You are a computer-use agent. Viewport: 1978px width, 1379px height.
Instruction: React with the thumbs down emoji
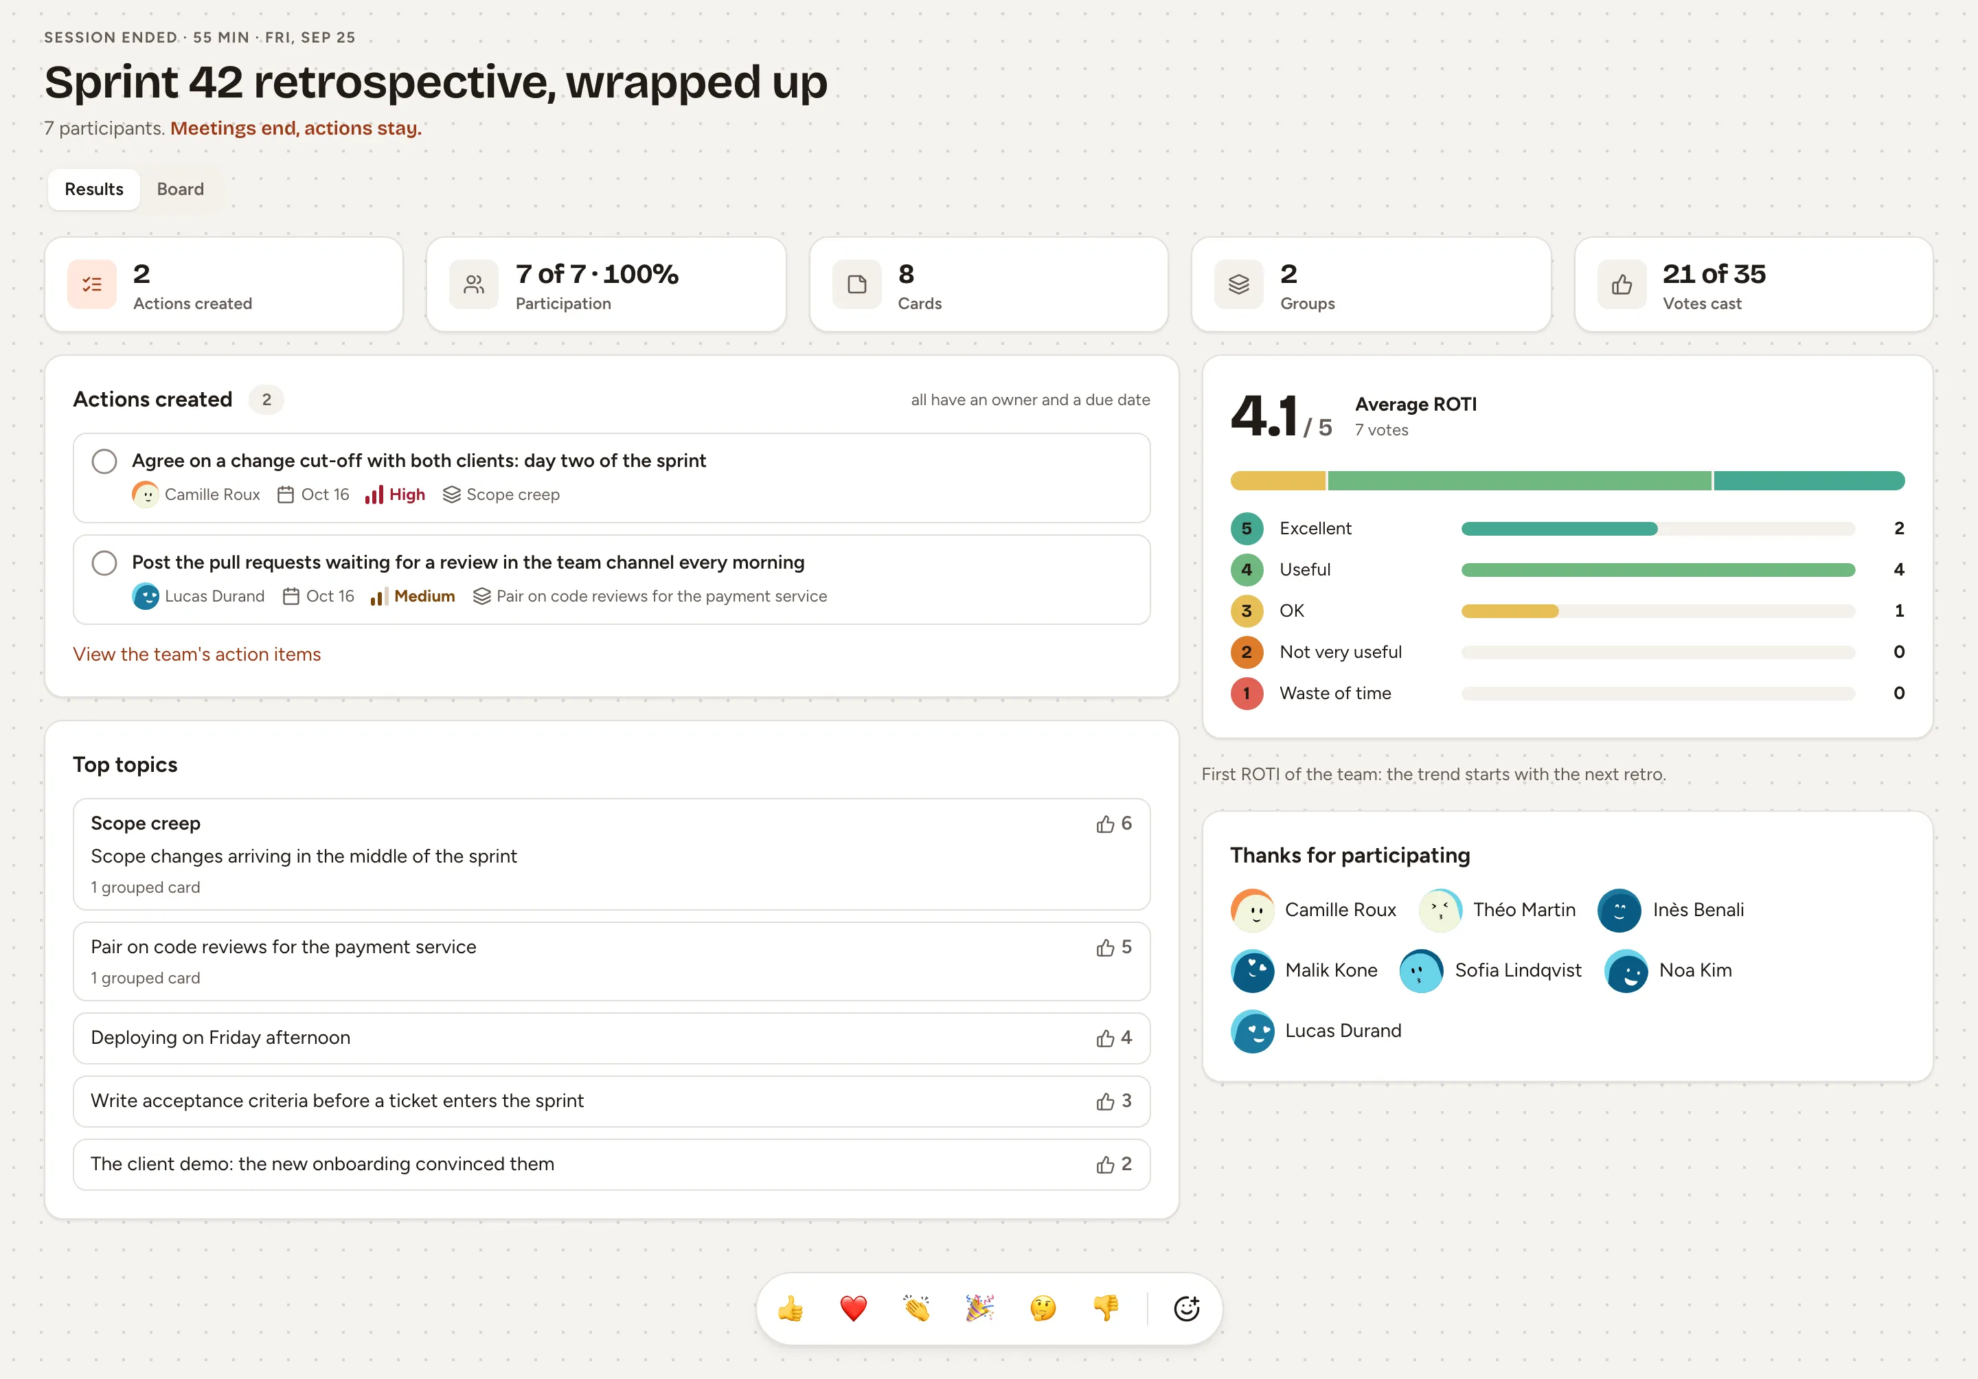point(1106,1308)
